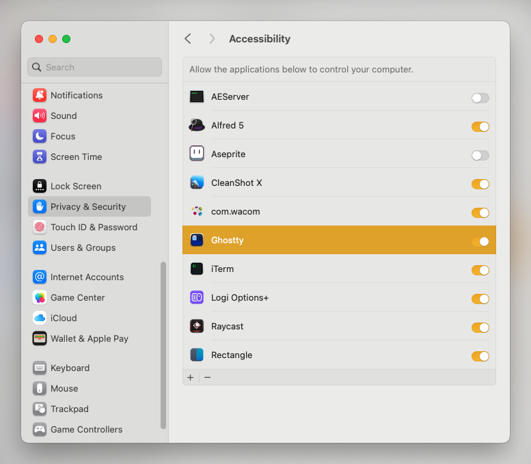Click the Alfred 5 hat icon

197,126
